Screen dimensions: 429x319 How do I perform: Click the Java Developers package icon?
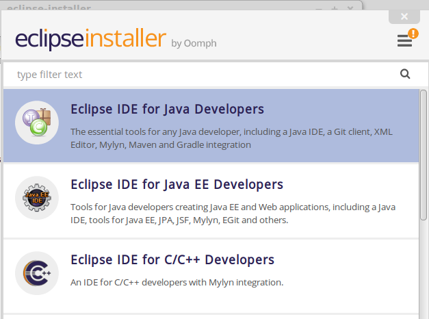click(x=37, y=123)
